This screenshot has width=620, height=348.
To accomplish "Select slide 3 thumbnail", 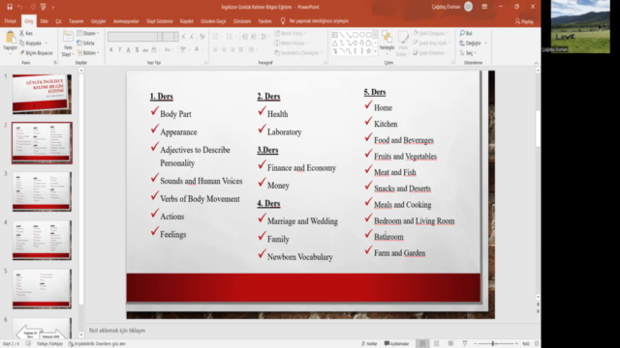I will (42, 191).
